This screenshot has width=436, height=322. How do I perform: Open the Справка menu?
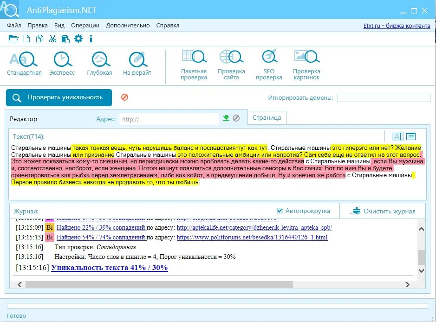pos(168,25)
